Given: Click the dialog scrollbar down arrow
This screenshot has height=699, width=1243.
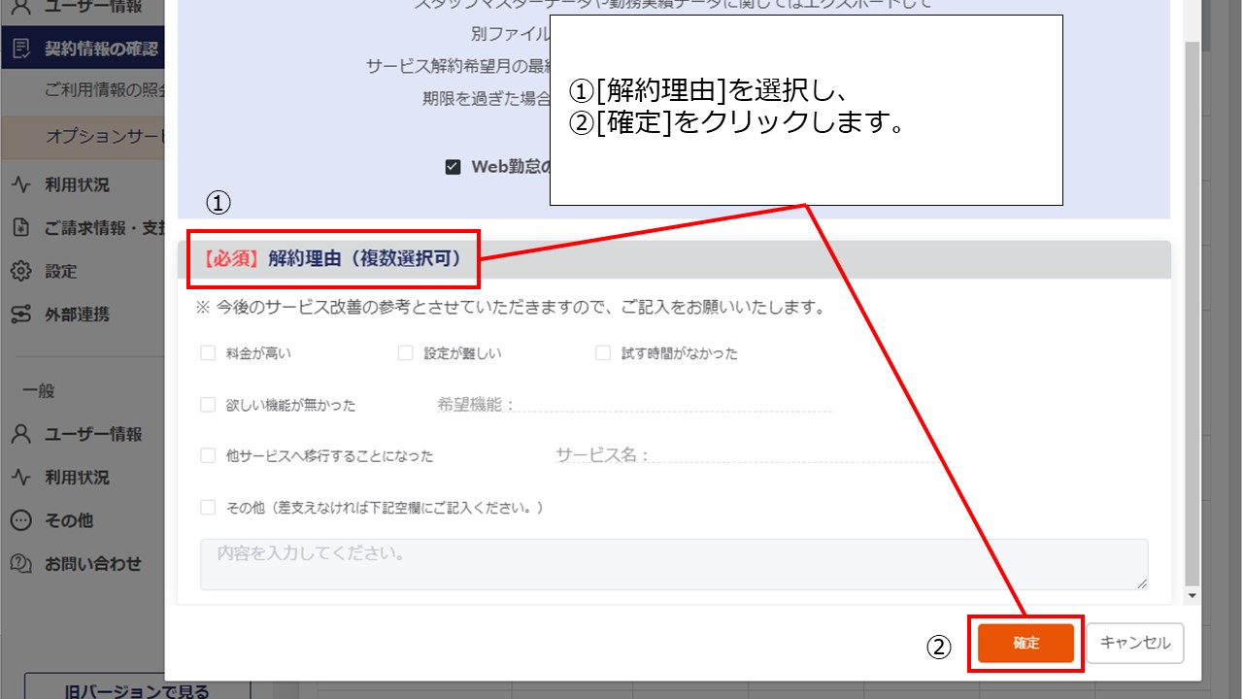Looking at the screenshot, I should point(1193,595).
